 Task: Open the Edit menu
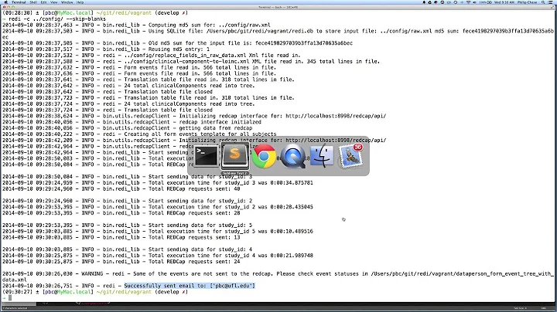(43, 2)
